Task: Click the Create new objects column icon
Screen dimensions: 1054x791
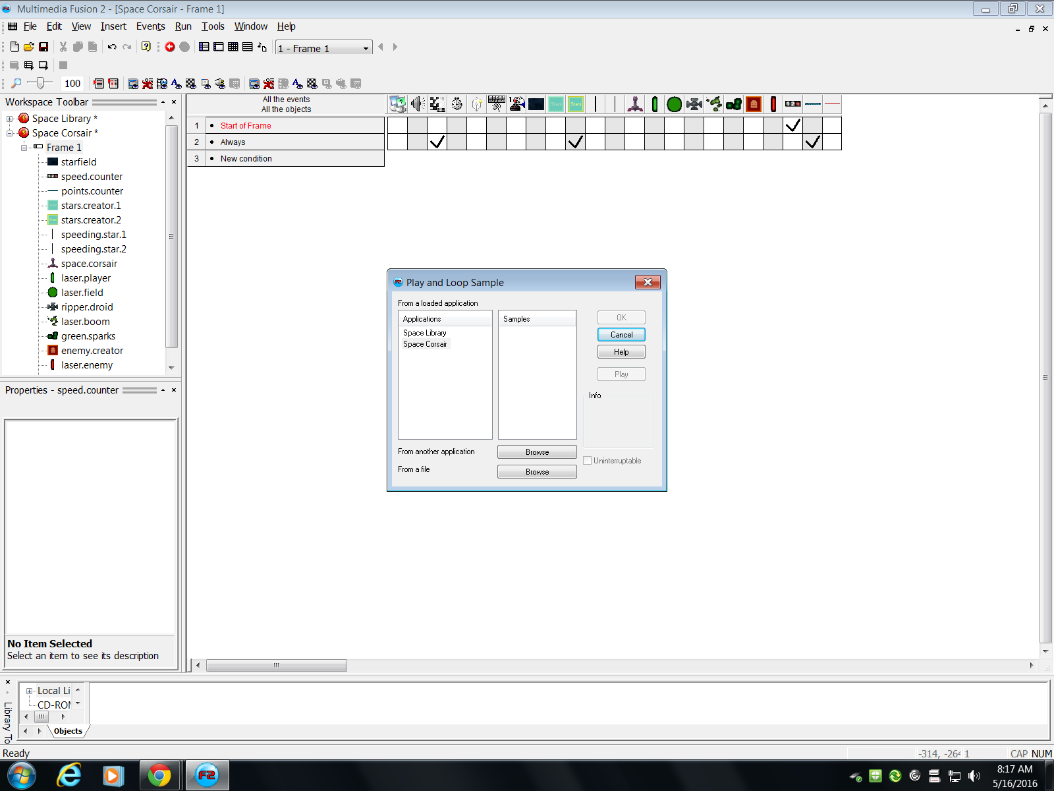Action: click(477, 104)
